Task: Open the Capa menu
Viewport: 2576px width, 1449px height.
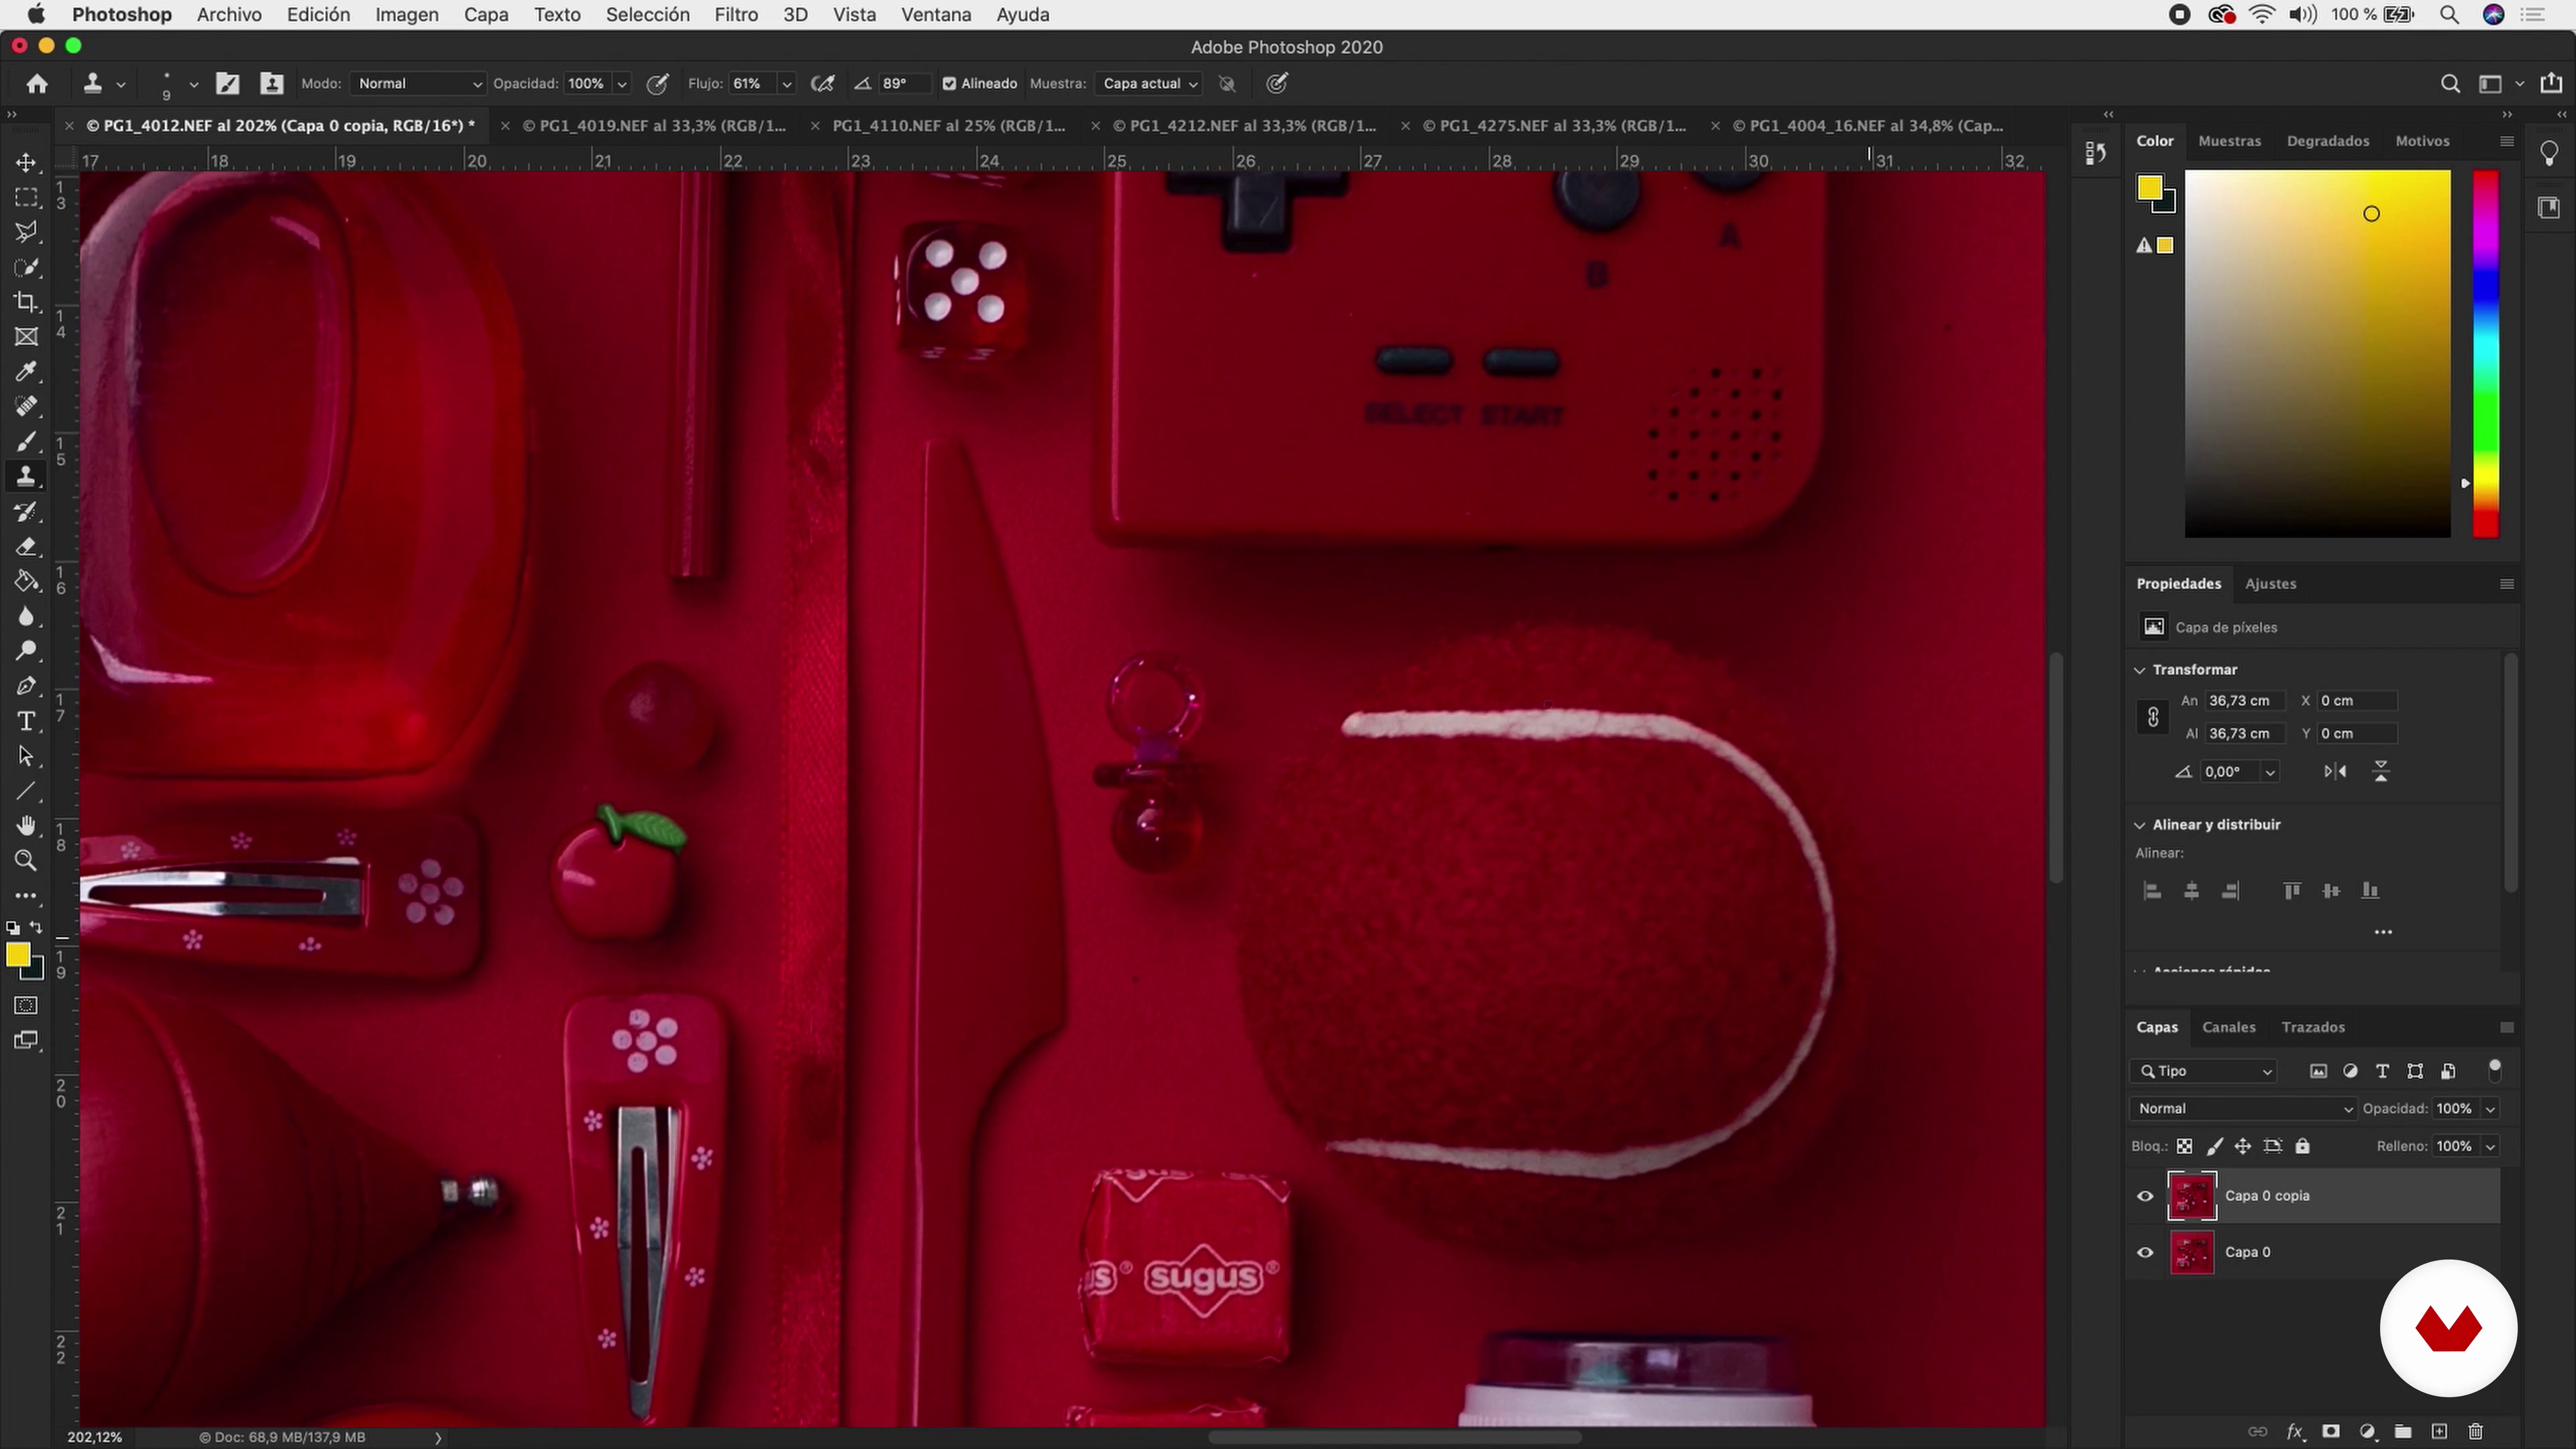Action: click(x=486, y=15)
